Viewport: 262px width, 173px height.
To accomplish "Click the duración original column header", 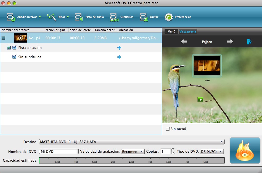I will point(56,30).
